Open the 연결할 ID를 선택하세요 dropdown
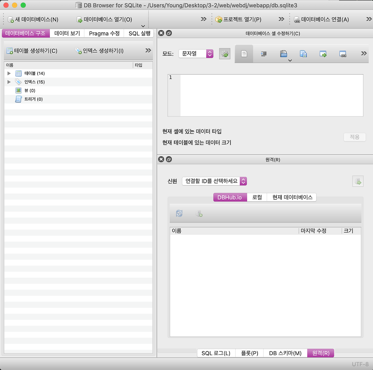373x370 pixels. [214, 181]
